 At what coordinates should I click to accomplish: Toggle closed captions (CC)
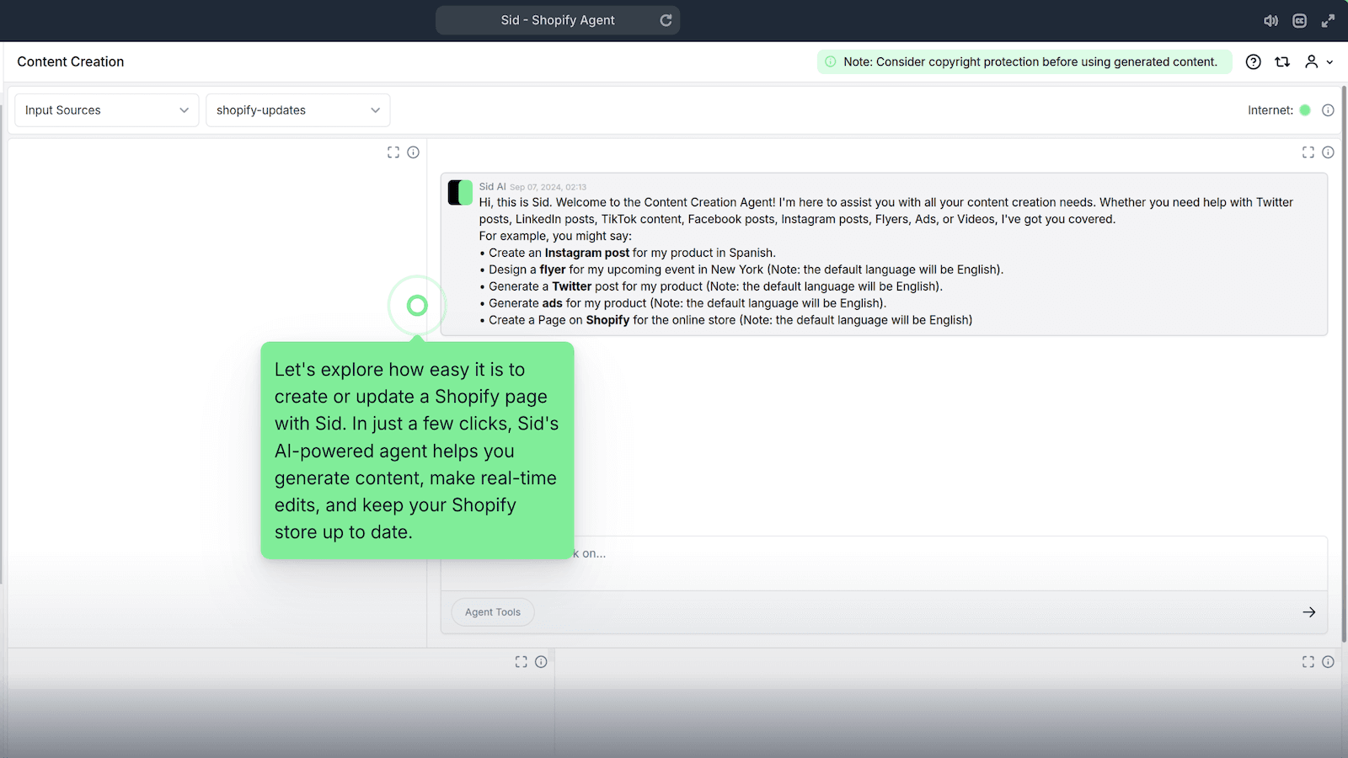tap(1299, 21)
